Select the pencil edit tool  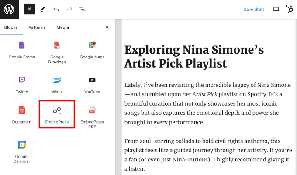point(42,9)
